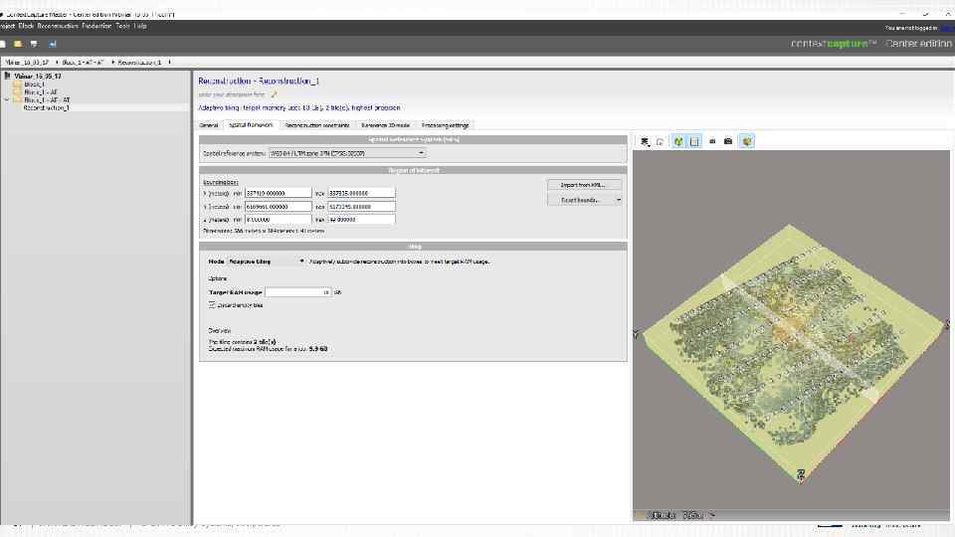Viewport: 955px width, 537px height.
Task: Click the third highlighted 3D view toolbar icon
Action: [678, 141]
